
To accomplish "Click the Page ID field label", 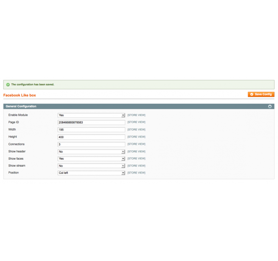I will (14, 122).
